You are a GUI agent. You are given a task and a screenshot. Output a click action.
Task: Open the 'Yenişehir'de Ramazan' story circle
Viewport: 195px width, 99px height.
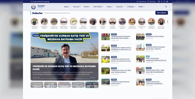pos(35,22)
